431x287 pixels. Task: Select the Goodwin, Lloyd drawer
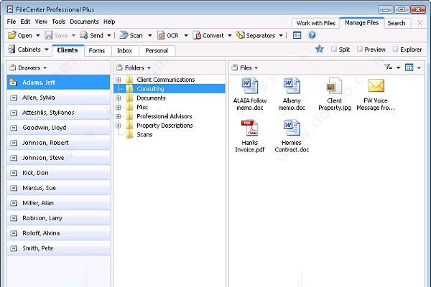59,128
